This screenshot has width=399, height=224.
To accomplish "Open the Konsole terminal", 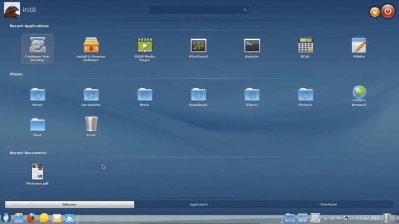I will point(252,47).
